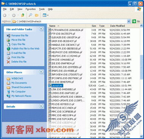144x139 pixels.
Task: Click the WINDOWS folder icon in Other Places
Action: [x=8, y=79]
